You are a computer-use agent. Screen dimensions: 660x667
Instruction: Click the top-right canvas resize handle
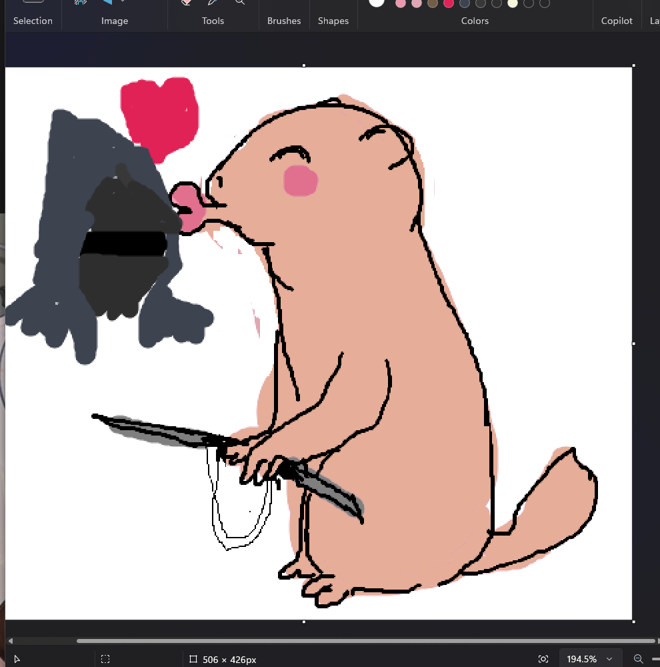(633, 65)
